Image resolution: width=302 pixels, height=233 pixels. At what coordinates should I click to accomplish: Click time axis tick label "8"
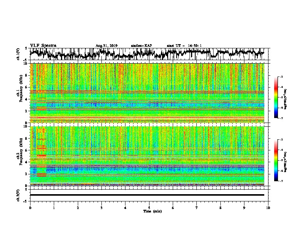point(220,207)
